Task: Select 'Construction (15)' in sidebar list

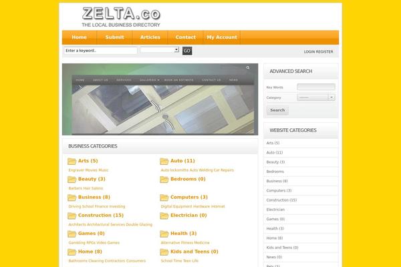Action: [281, 200]
